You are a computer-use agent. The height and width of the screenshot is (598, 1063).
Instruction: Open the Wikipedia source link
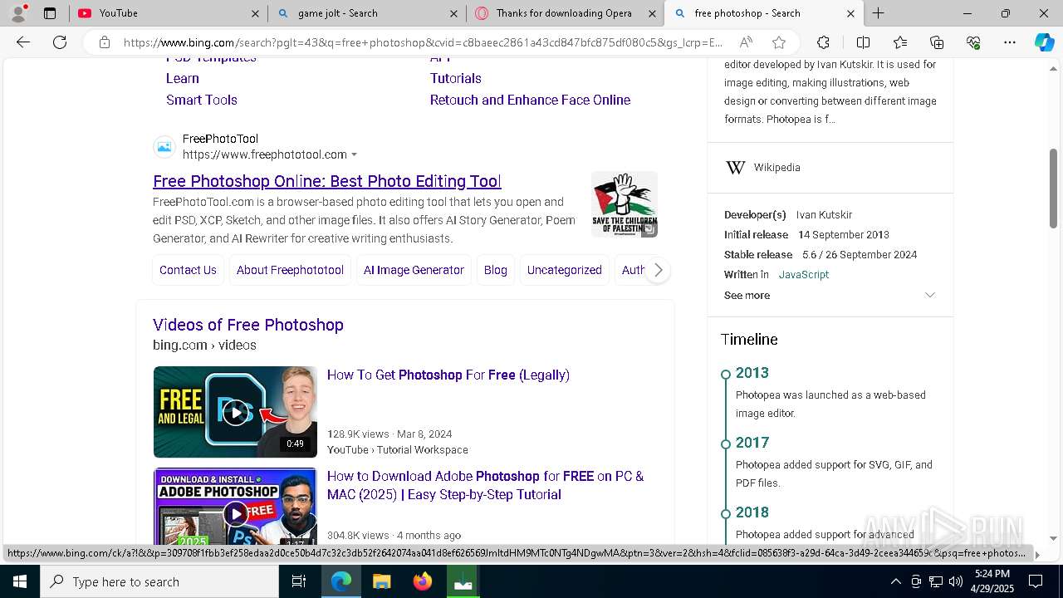[776, 168]
